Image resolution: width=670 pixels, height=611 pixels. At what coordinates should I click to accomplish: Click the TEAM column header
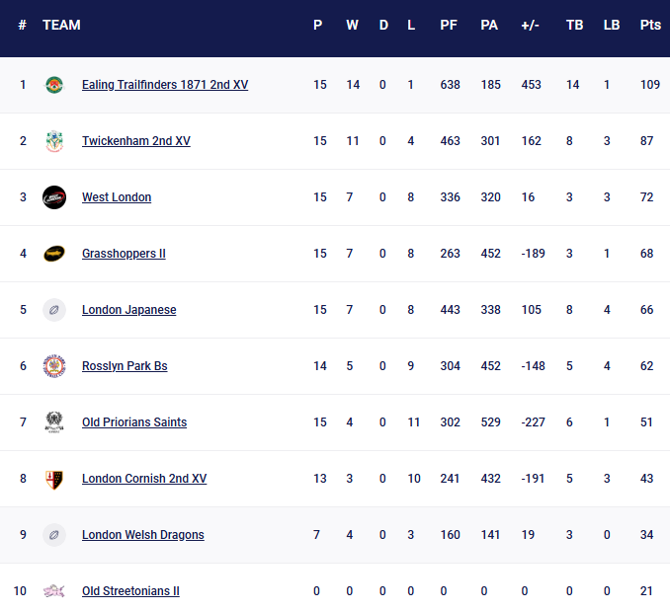click(61, 25)
